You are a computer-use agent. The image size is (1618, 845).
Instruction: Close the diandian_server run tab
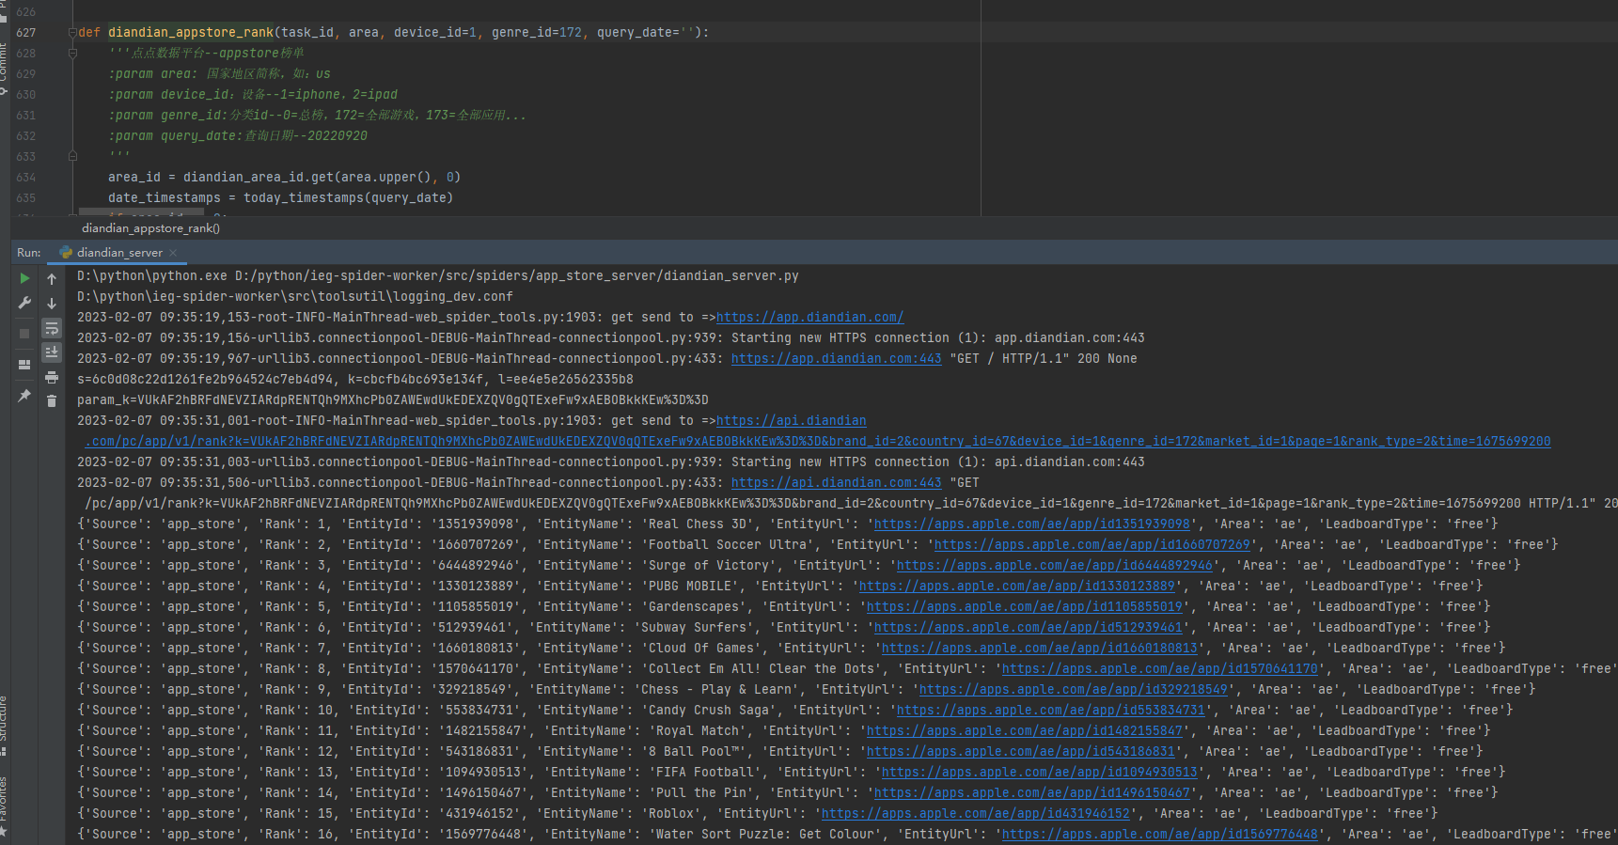pos(173,253)
